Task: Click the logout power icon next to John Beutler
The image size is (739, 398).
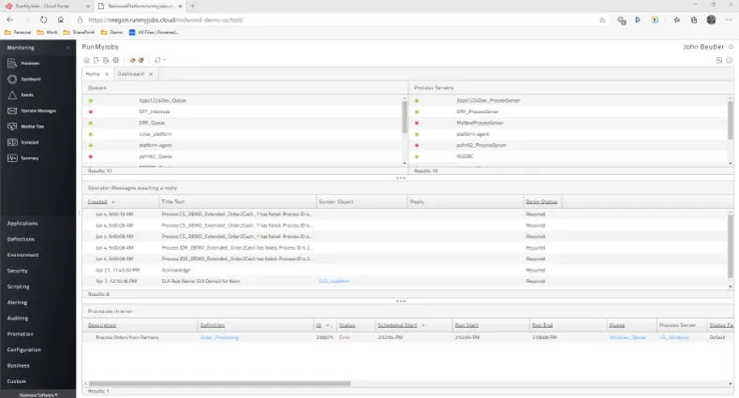Action: pyautogui.click(x=731, y=47)
